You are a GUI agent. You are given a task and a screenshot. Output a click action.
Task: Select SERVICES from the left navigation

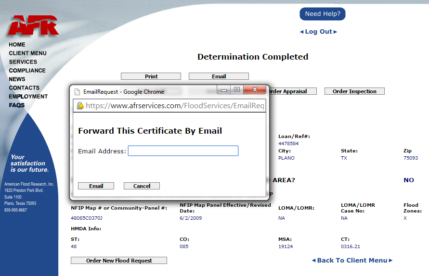click(23, 62)
